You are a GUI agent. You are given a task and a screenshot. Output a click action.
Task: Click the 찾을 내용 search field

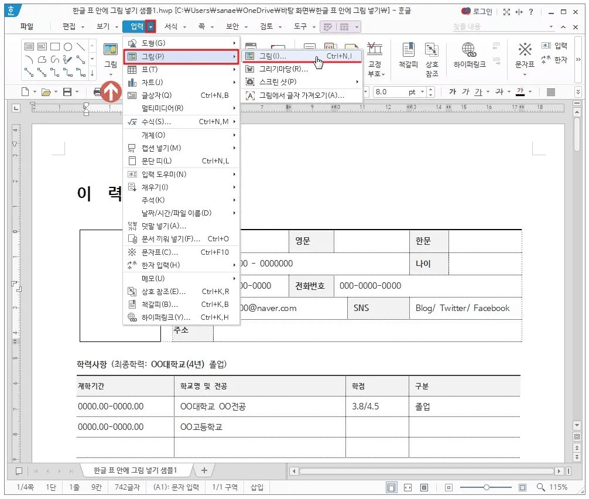[x=499, y=27]
